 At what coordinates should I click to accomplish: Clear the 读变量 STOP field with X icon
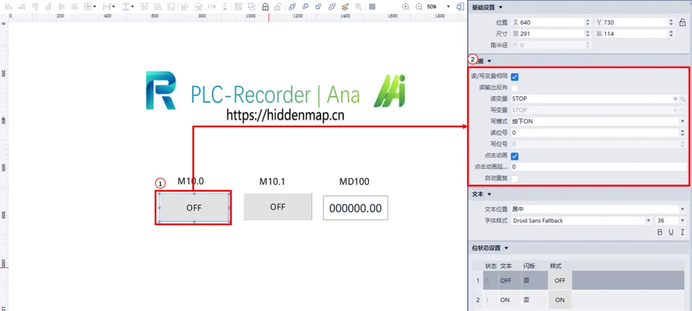pyautogui.click(x=675, y=99)
